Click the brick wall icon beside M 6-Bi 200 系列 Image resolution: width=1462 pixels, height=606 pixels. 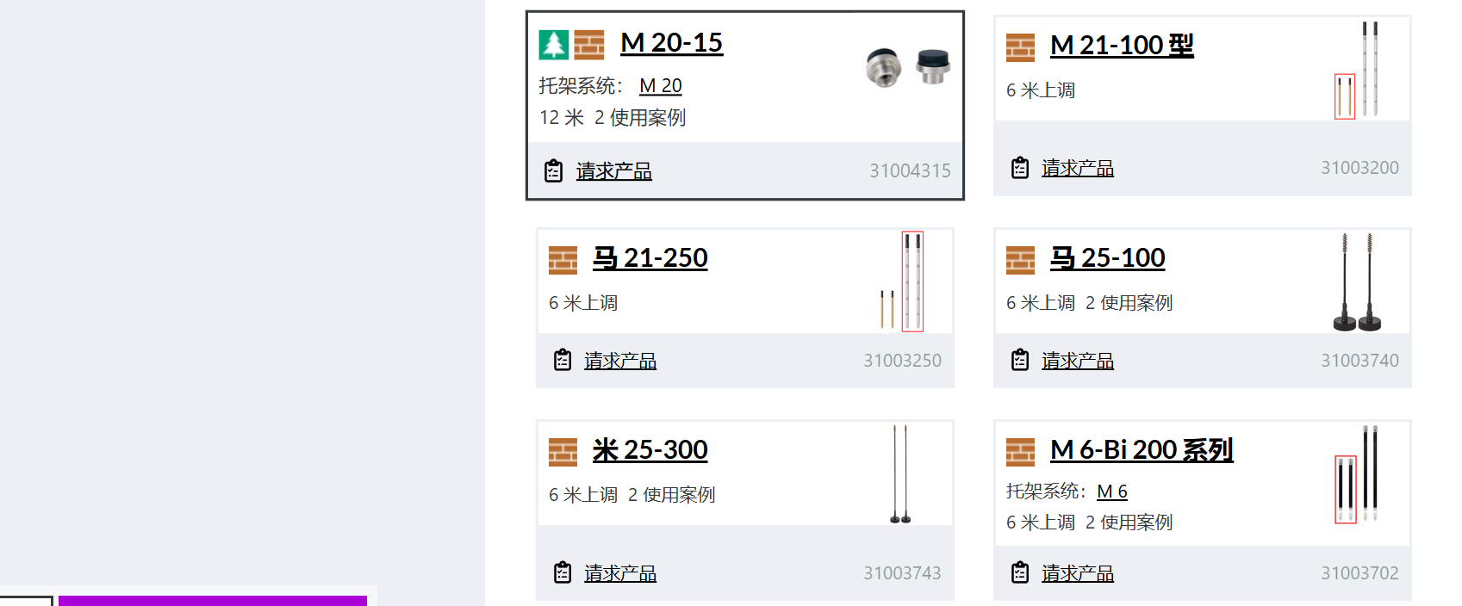[1020, 452]
